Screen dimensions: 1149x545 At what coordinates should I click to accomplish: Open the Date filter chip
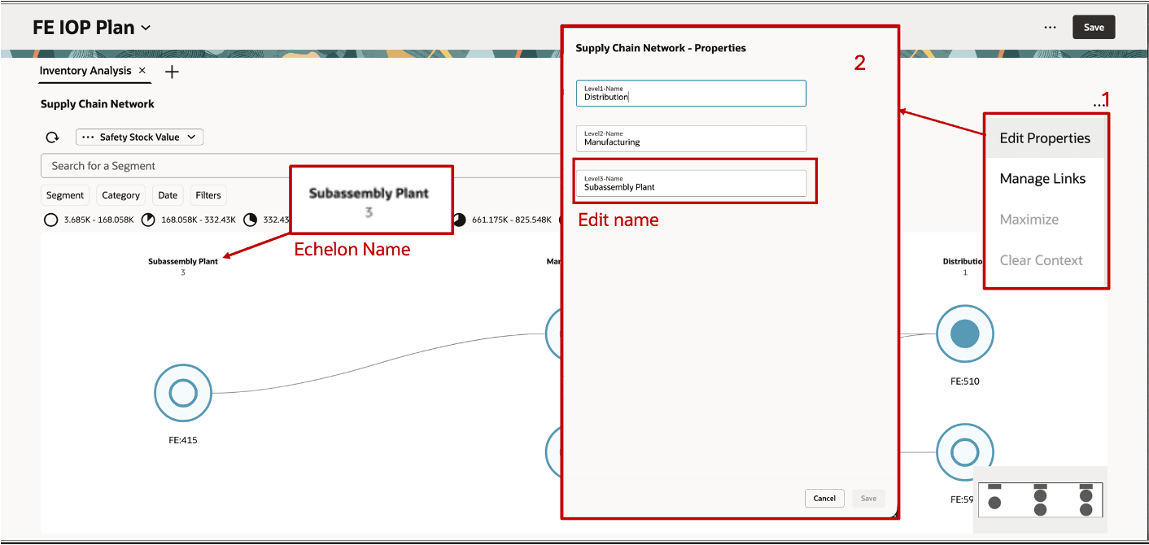click(x=168, y=195)
